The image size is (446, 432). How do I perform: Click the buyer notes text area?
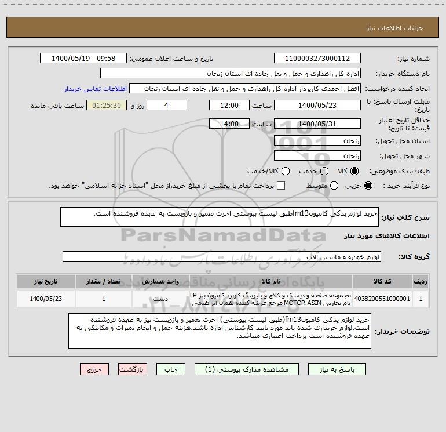(220, 331)
